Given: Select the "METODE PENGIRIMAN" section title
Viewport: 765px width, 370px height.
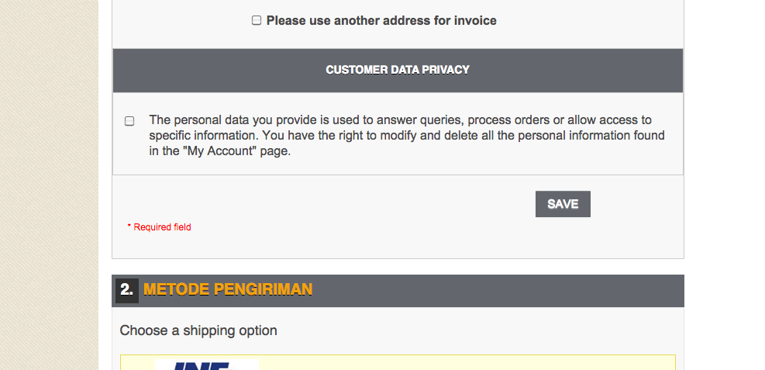Looking at the screenshot, I should (228, 290).
